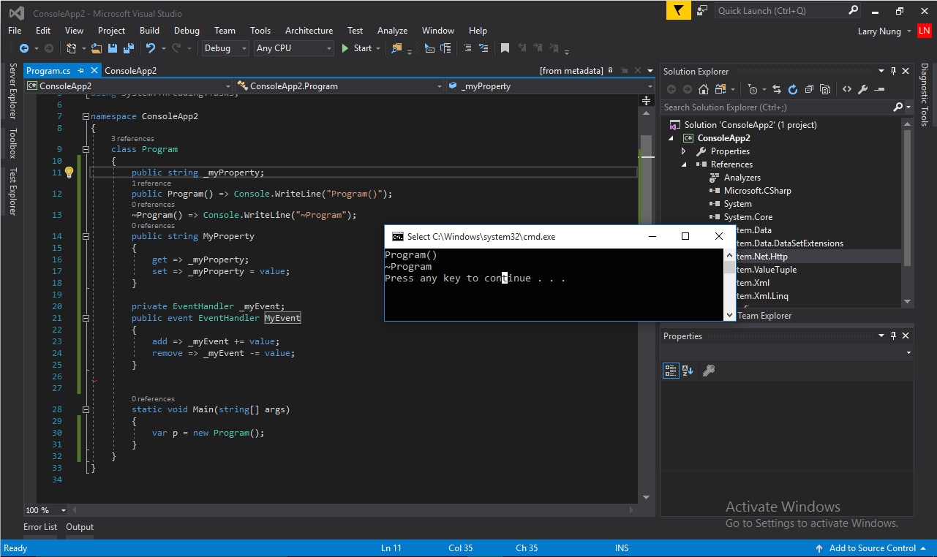Click the Navigate Backward toolbar icon
Image resolution: width=937 pixels, height=557 pixels.
click(23, 48)
